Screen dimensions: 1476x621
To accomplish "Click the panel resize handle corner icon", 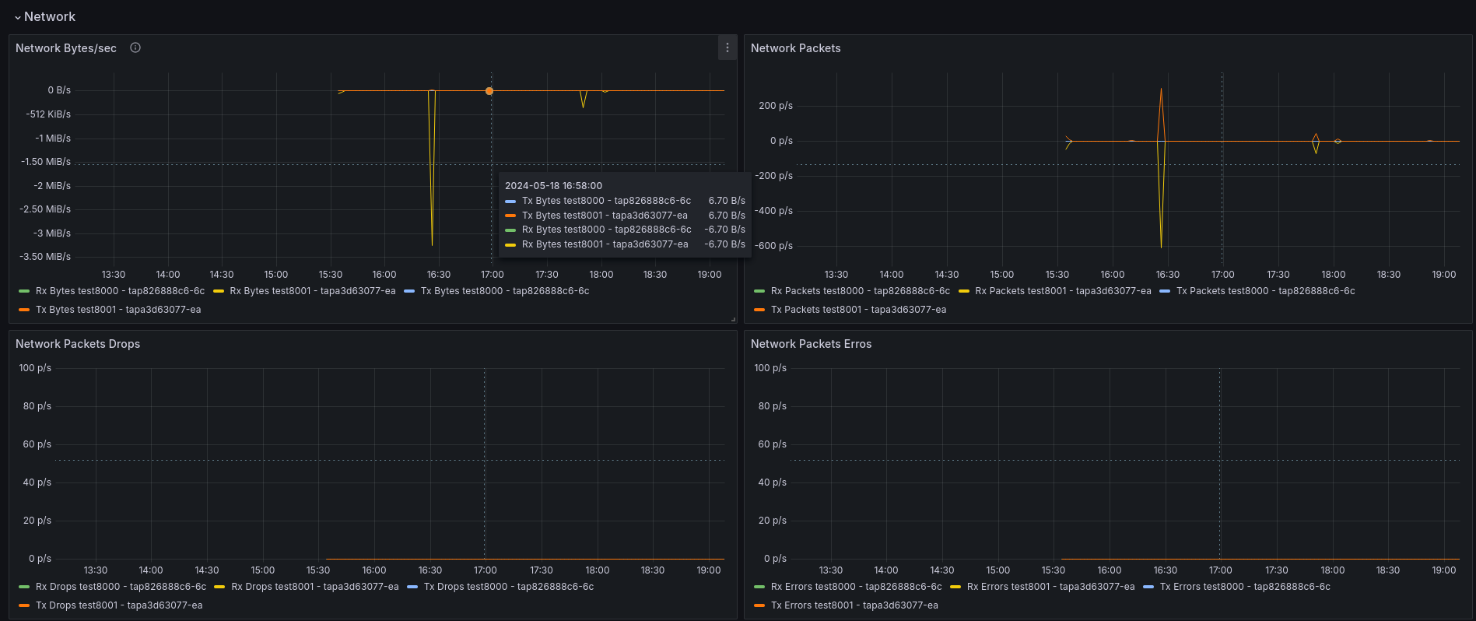I will pos(733,319).
